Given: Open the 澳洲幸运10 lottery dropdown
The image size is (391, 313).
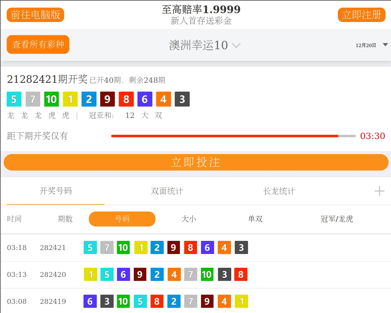Looking at the screenshot, I should click(x=205, y=45).
